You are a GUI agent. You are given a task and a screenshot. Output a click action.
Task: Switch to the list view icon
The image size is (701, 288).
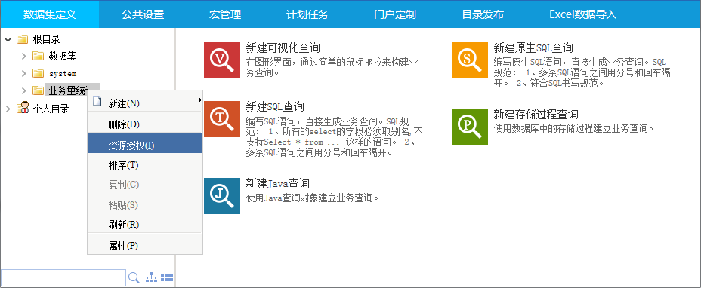point(167,277)
